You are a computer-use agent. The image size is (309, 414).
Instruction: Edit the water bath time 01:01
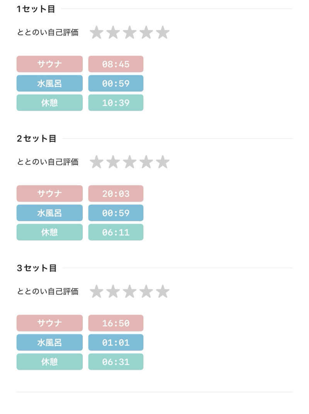pos(115,342)
